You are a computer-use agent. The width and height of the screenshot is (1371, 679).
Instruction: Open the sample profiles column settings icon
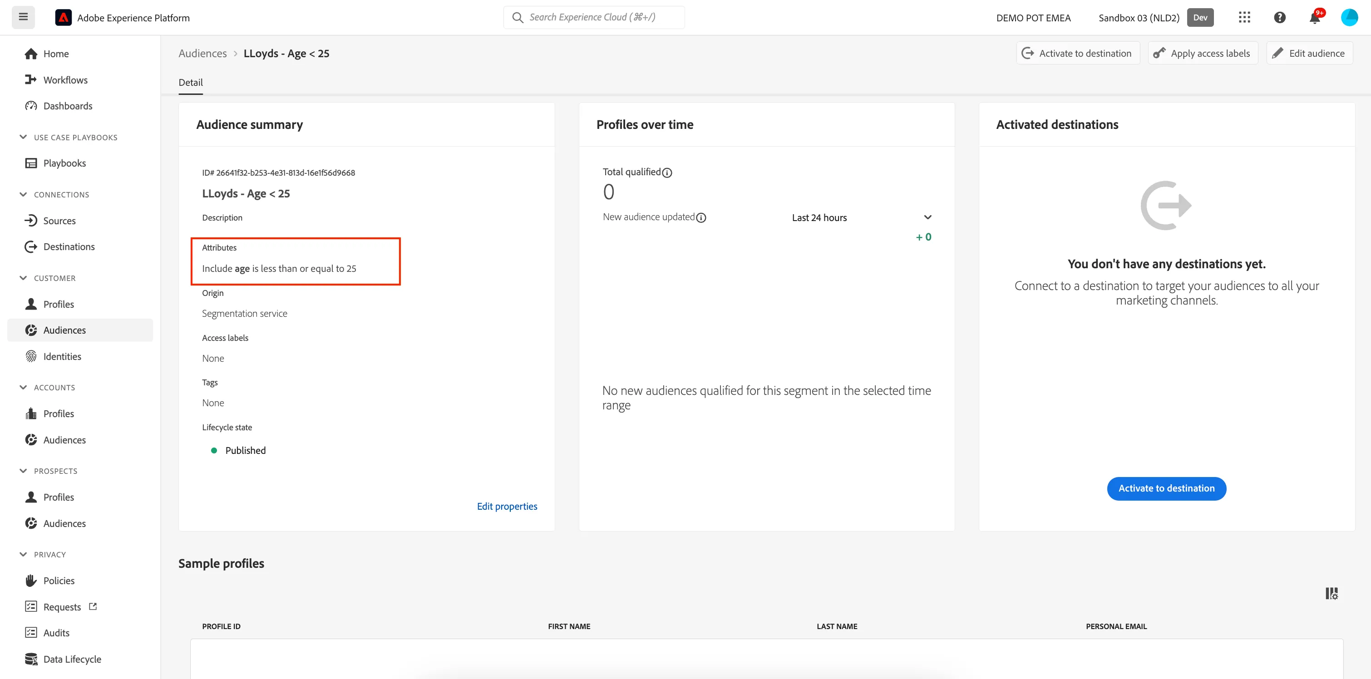tap(1332, 593)
